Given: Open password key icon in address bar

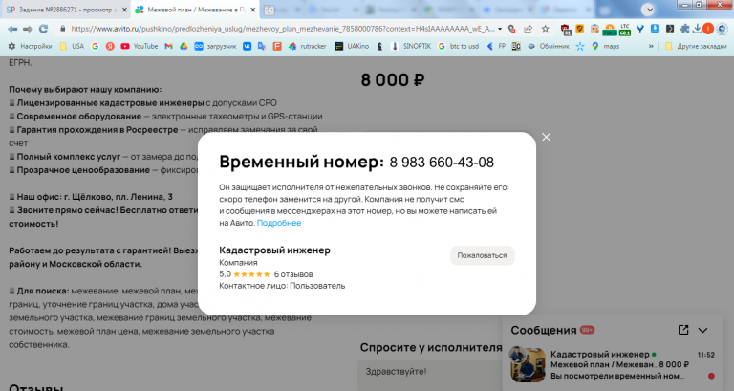Looking at the screenshot, I should pos(512,29).
